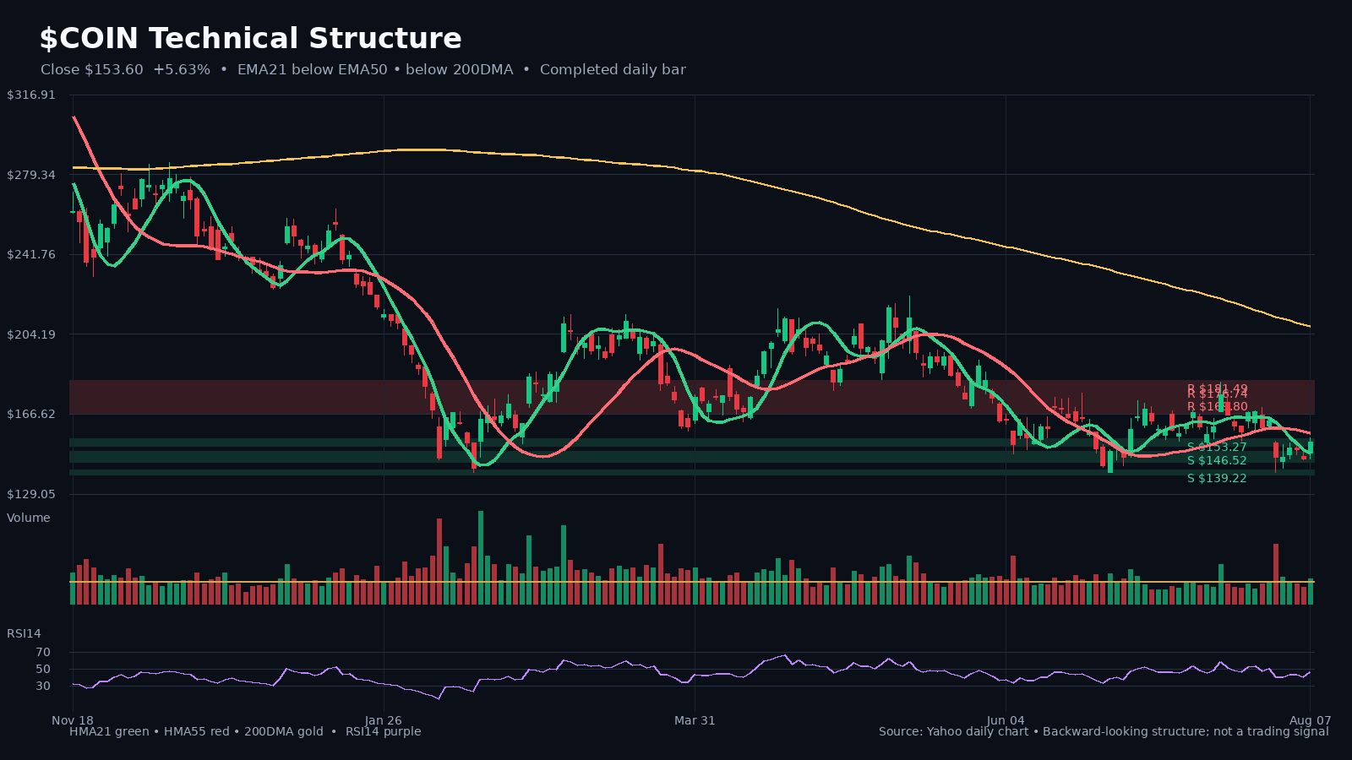Screen dimensions: 1352x760
Task: Select the "$129.05" price axis label
Action: coord(31,494)
